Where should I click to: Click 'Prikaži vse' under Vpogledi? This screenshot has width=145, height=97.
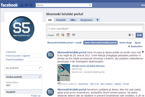pos(36,95)
